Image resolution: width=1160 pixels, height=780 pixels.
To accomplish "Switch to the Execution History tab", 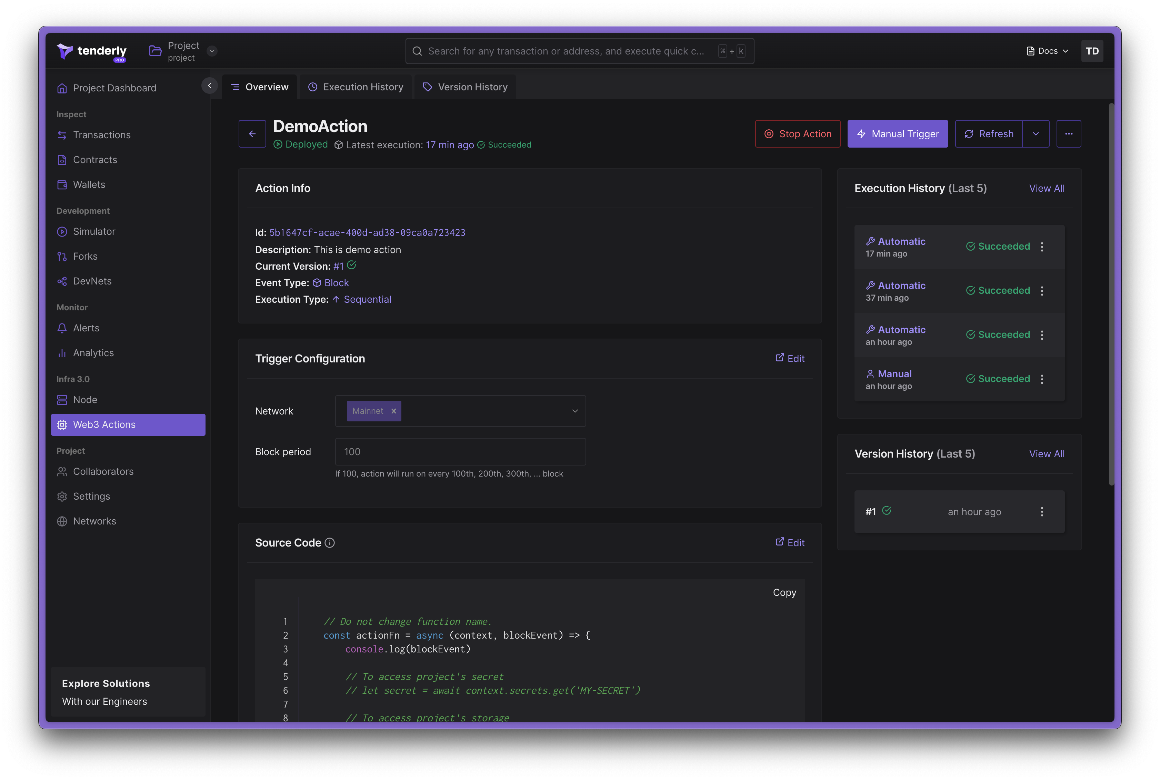I will pos(355,86).
